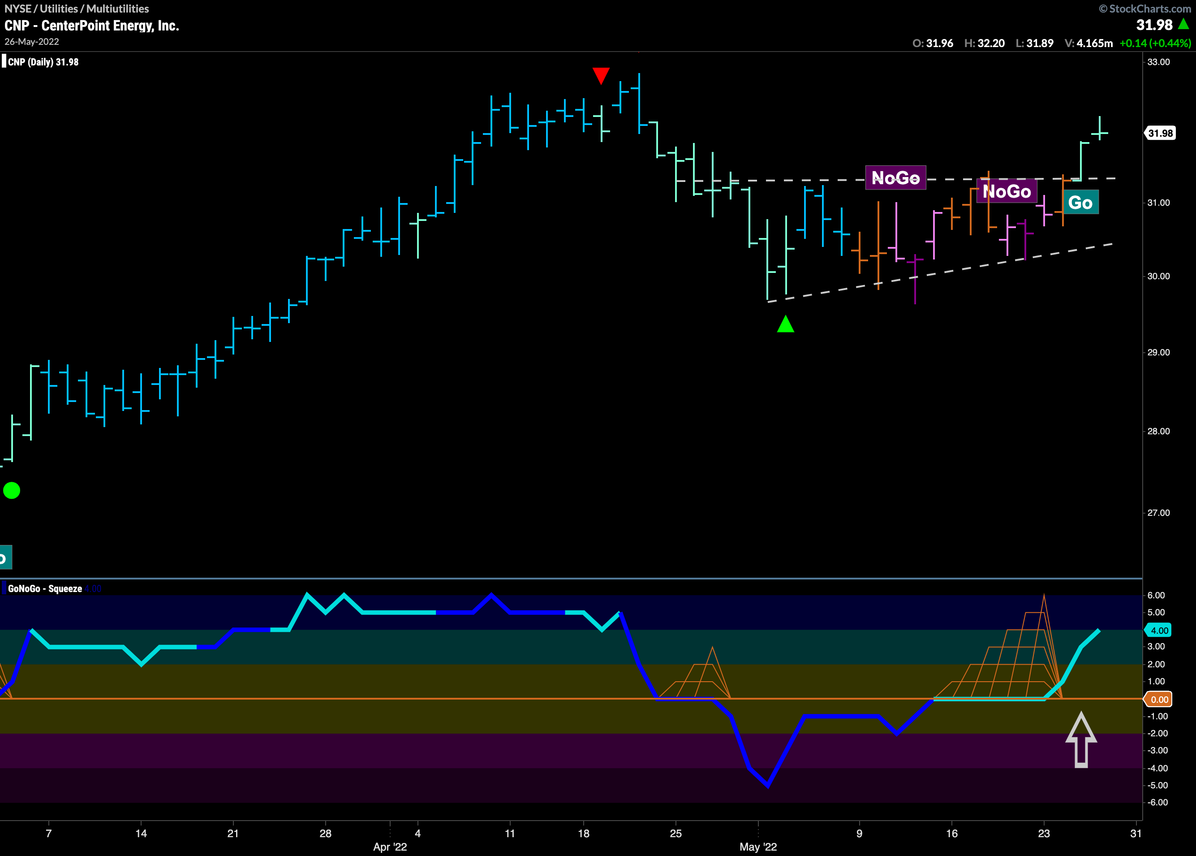
Task: Click the GoNoGo - Squeeze panel label
Action: click(x=45, y=589)
